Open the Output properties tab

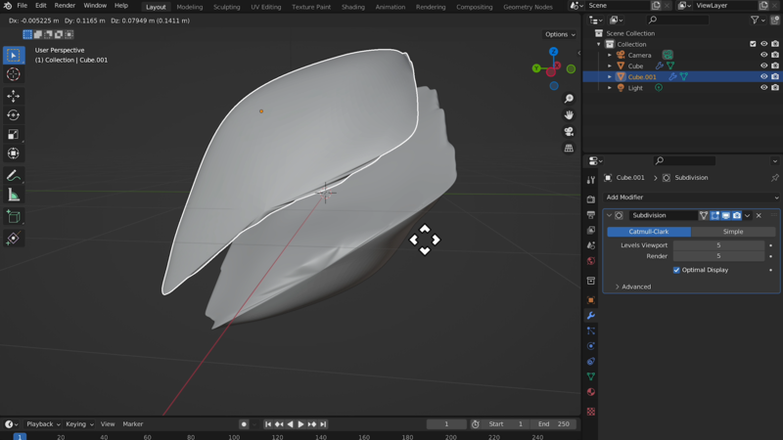591,215
